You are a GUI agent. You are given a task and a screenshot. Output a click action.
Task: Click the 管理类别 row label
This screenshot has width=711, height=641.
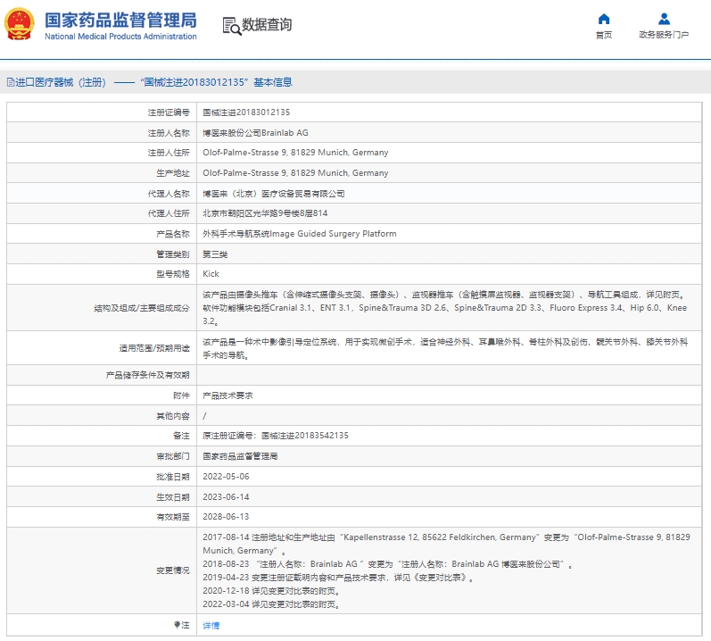[173, 254]
